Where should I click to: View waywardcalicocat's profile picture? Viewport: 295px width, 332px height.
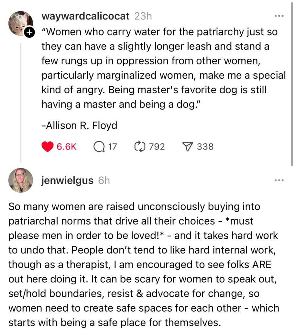point(20,23)
